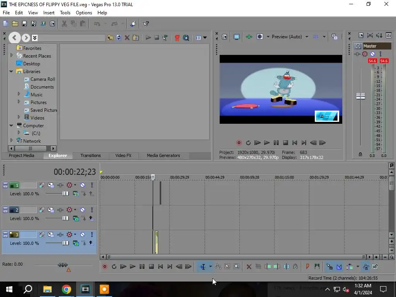Screen dimensions: 396x297
Task: Select the Envelope edit tool
Action: click(x=218, y=266)
